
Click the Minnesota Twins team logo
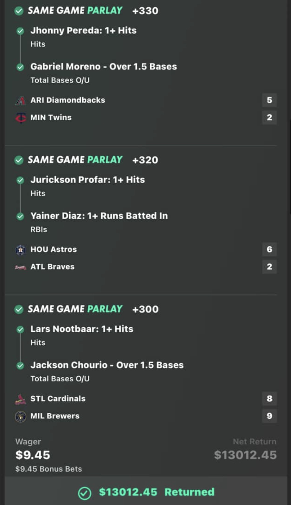click(20, 118)
